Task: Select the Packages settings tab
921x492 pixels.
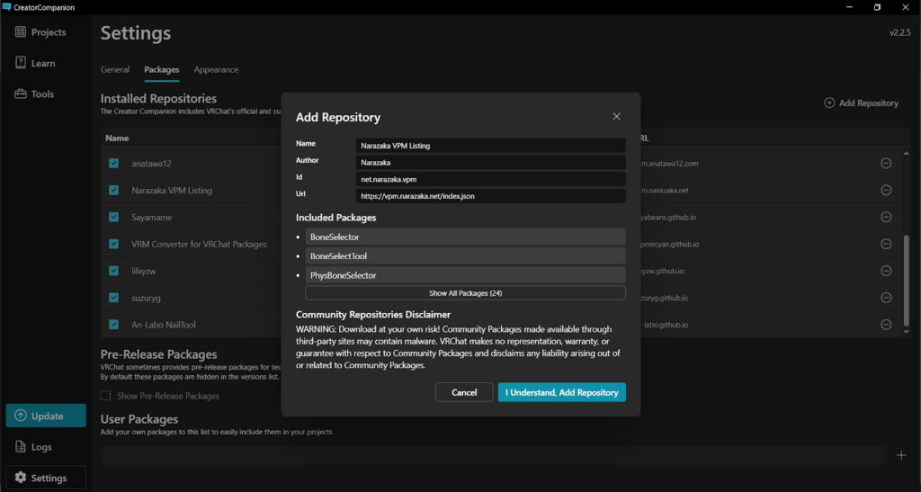Action: [162, 69]
